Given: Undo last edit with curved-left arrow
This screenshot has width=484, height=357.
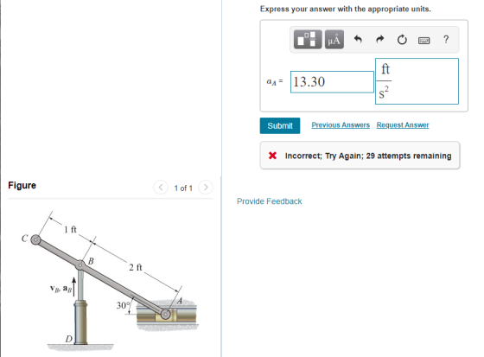Looking at the screenshot, I should pyautogui.click(x=358, y=39).
